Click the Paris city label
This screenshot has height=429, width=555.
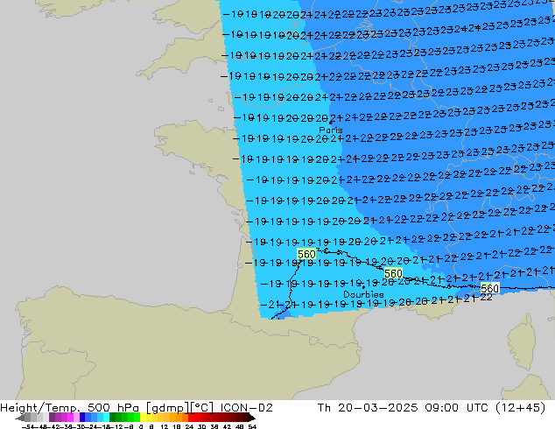click(331, 130)
